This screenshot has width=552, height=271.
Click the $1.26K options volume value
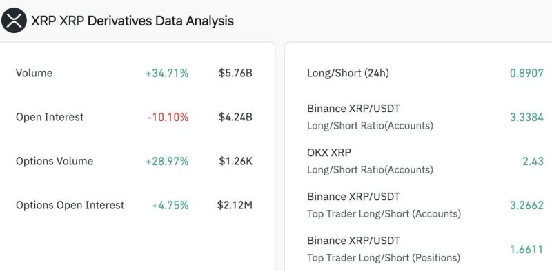point(235,161)
